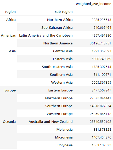Select the Central Asia row label
113x150 pixels.
coord(63,51)
